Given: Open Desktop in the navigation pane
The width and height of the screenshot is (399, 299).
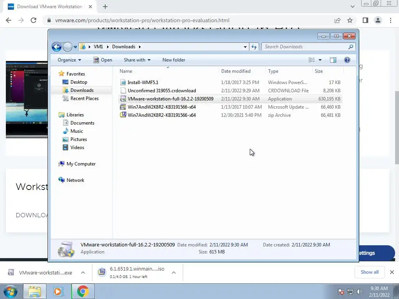Looking at the screenshot, I should click(79, 82).
